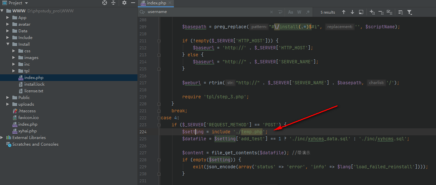Click line number 224 in gutter
This screenshot has height=185, width=436.
143,132
